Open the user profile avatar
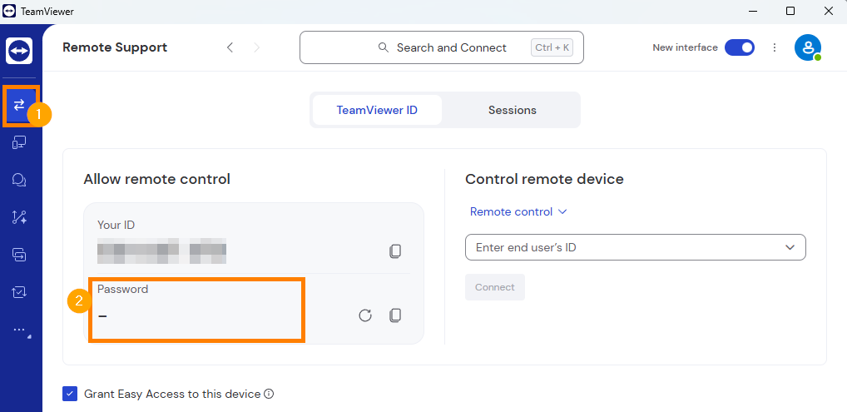847x412 pixels. pos(808,47)
